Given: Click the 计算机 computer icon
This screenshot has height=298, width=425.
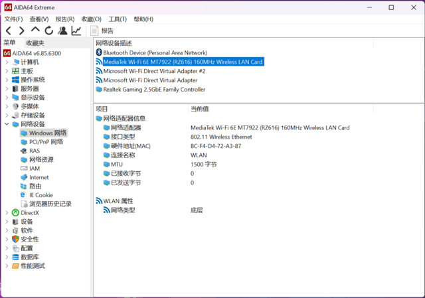Looking at the screenshot, I should (x=15, y=62).
